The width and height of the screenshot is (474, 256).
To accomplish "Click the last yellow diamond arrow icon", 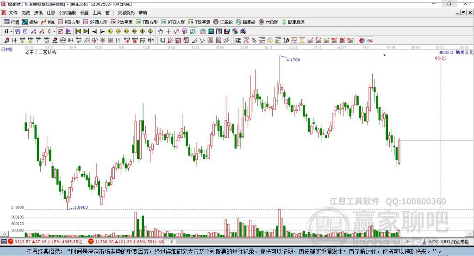I will coord(150,31).
